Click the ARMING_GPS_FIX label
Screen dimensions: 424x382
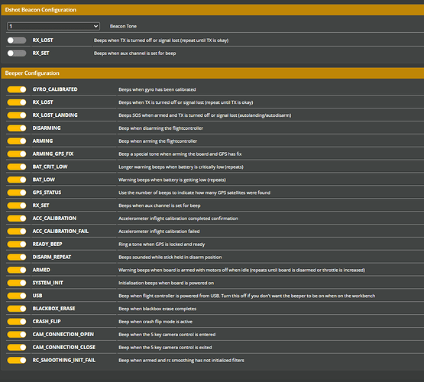pyautogui.click(x=53, y=154)
